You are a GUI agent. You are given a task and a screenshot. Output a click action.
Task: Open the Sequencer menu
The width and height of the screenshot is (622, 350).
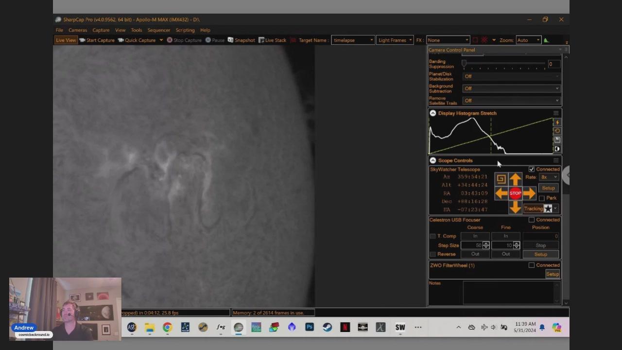(159, 30)
